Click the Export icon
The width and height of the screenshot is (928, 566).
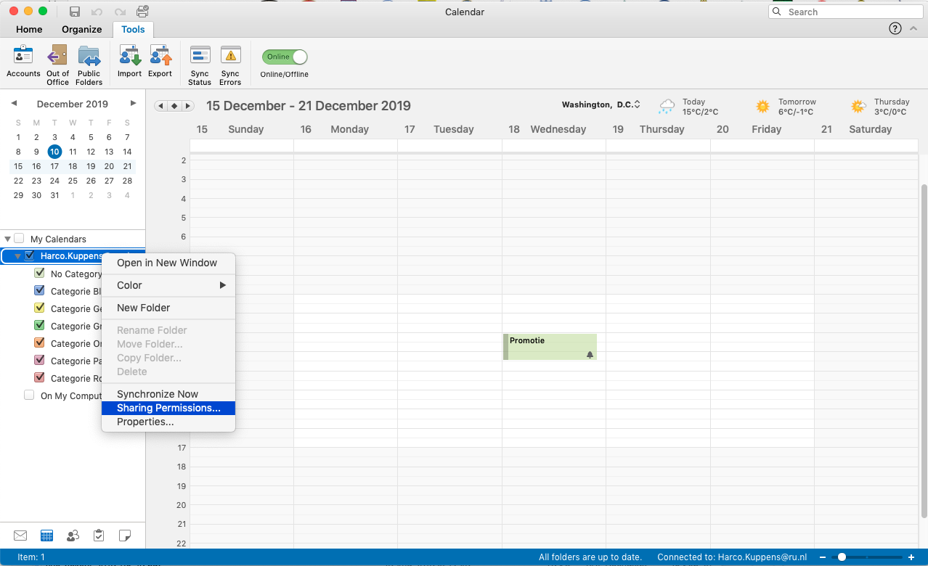pos(160,57)
